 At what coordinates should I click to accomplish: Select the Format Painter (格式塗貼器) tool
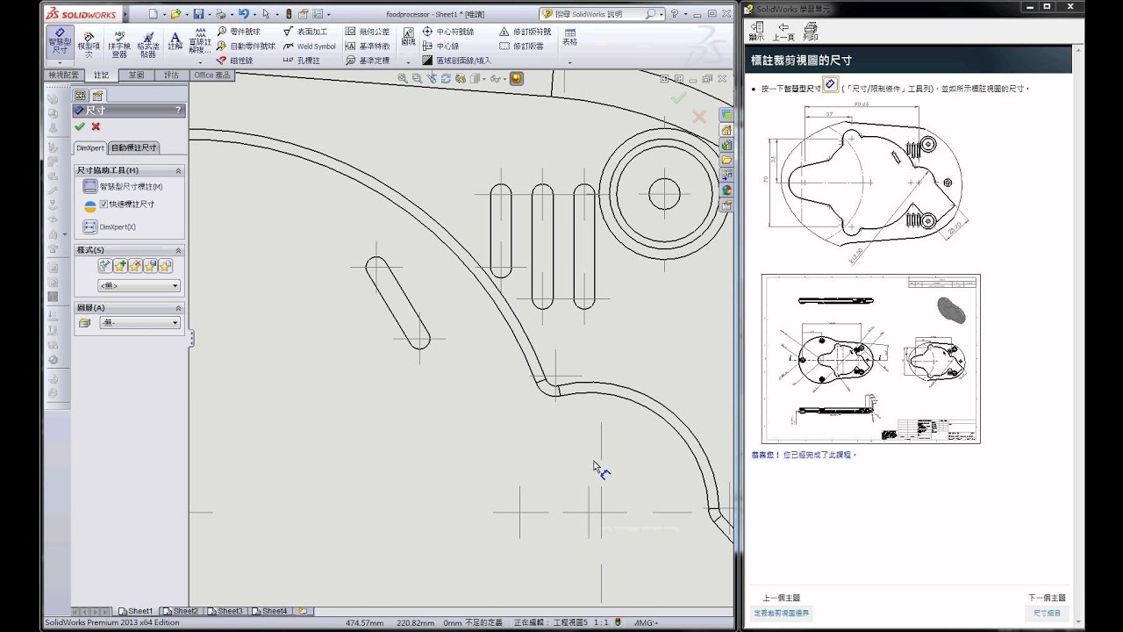(148, 44)
